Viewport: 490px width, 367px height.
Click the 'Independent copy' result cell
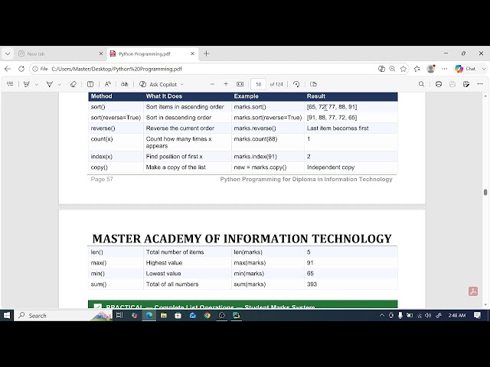pyautogui.click(x=351, y=167)
